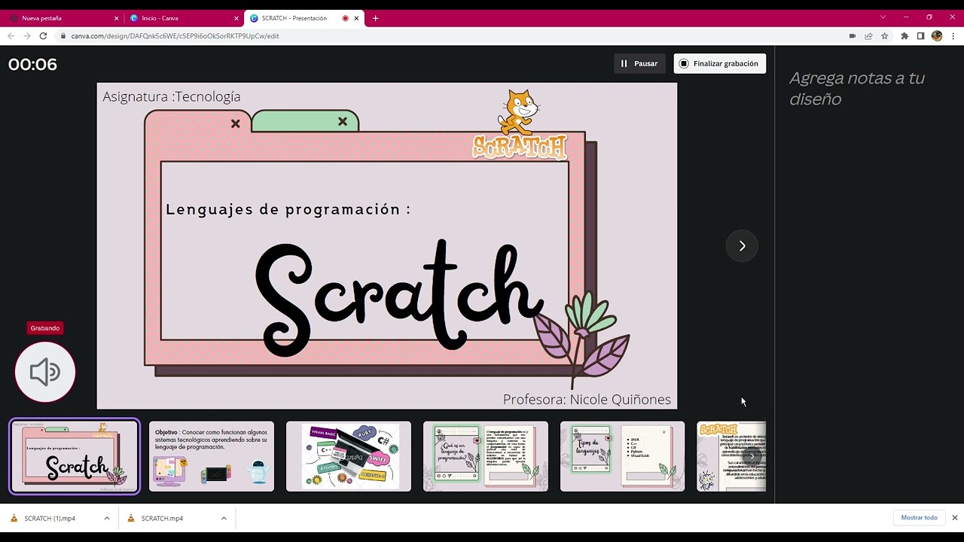Click the speaker audio bubble
964x542 pixels.
45,372
